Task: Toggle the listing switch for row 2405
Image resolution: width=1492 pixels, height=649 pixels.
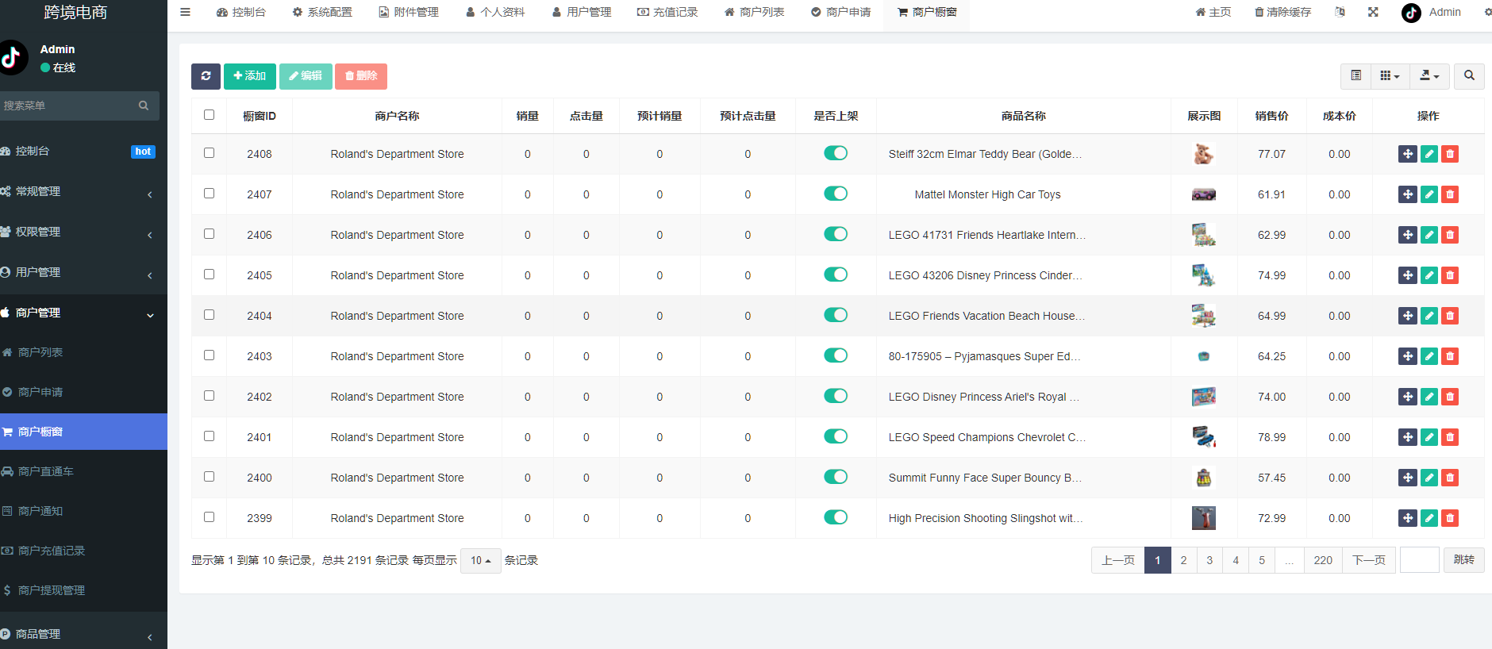Action: (836, 275)
